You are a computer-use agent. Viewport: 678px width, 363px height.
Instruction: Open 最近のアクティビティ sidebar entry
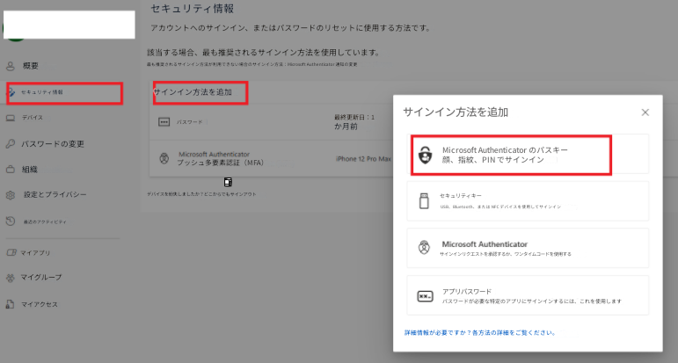click(45, 221)
